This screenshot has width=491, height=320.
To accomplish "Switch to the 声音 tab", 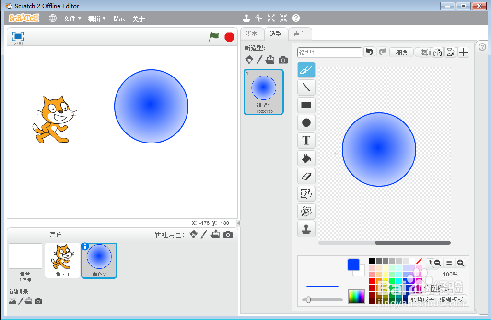I will coord(299,34).
